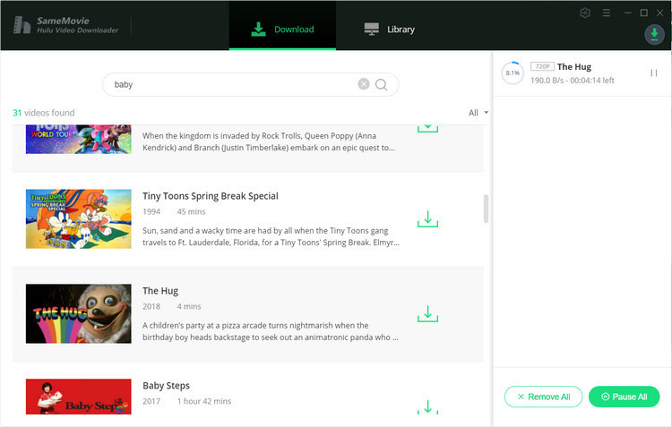Minimize the SameMovie window

[628, 13]
